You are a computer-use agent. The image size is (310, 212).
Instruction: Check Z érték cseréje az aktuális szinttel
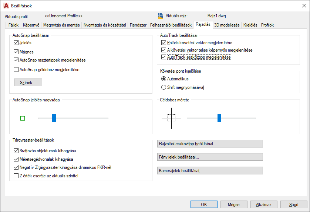(x=16, y=176)
